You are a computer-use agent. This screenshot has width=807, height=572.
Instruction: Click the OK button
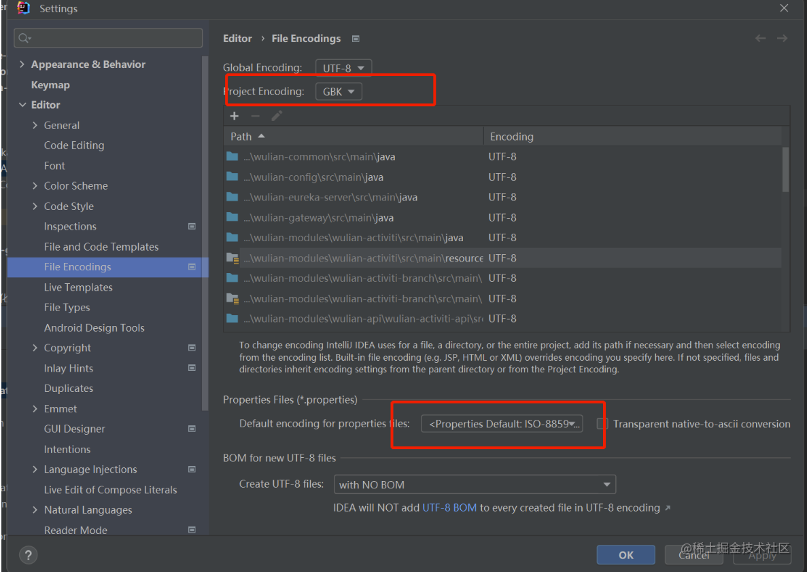coord(626,555)
